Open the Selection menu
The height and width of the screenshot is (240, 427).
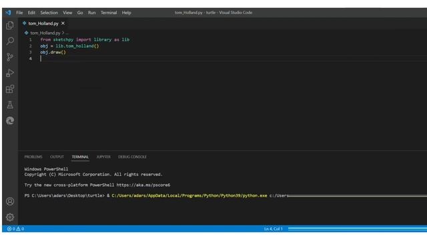pos(49,13)
